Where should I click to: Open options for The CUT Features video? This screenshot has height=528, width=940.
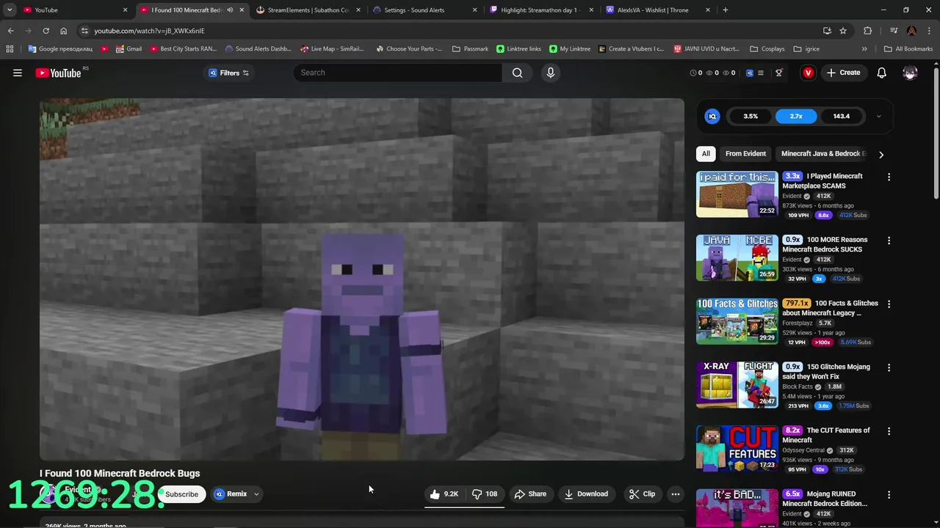(x=889, y=431)
